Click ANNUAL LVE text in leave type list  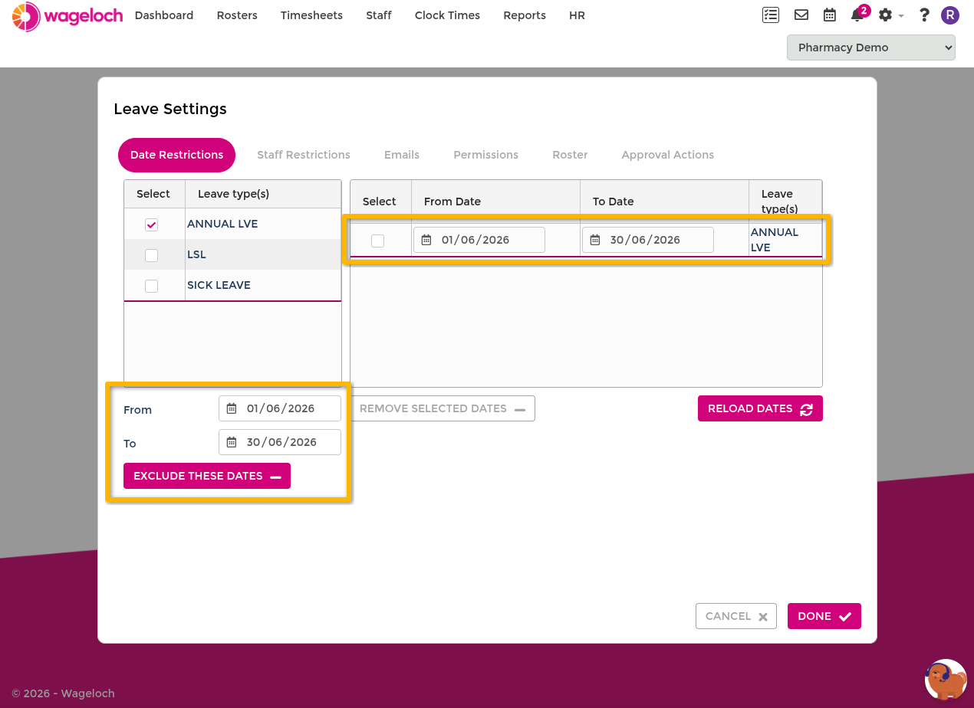tap(222, 224)
